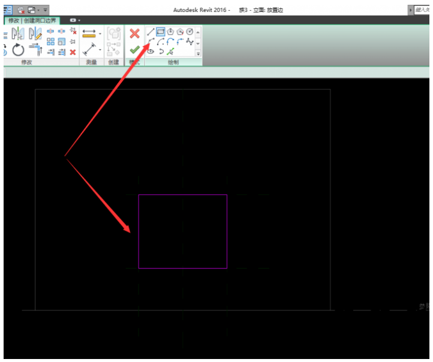Click the arrow left of search box
The height and width of the screenshot is (362, 433).
(411, 10)
